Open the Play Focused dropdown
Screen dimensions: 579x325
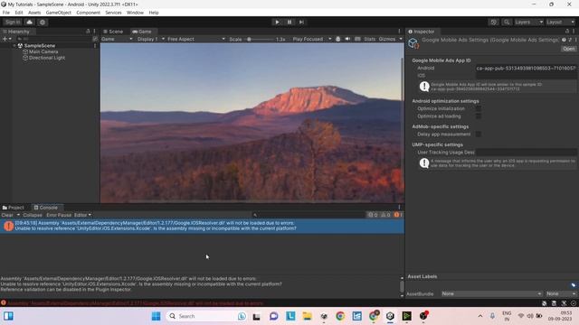(311, 39)
